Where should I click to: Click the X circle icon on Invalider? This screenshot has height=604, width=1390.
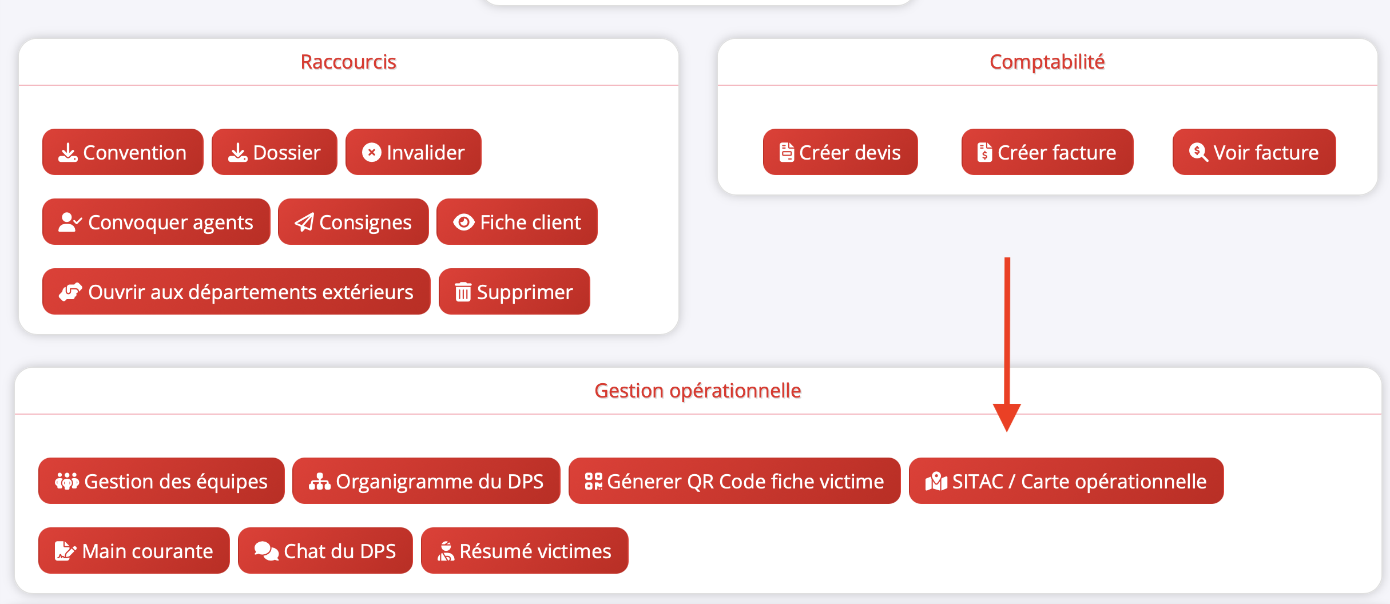tap(372, 153)
